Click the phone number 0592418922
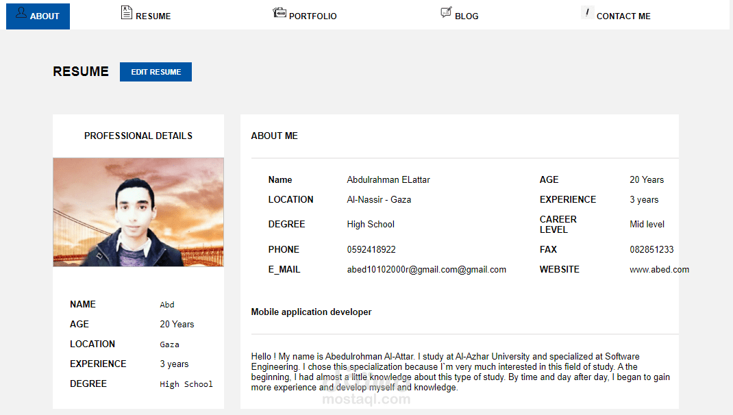 coord(371,249)
